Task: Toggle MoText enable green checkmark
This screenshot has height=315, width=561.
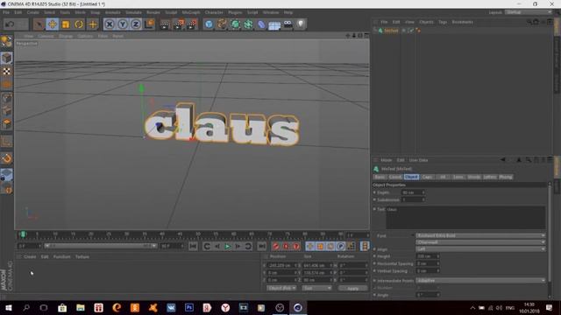Action: pyautogui.click(x=411, y=31)
